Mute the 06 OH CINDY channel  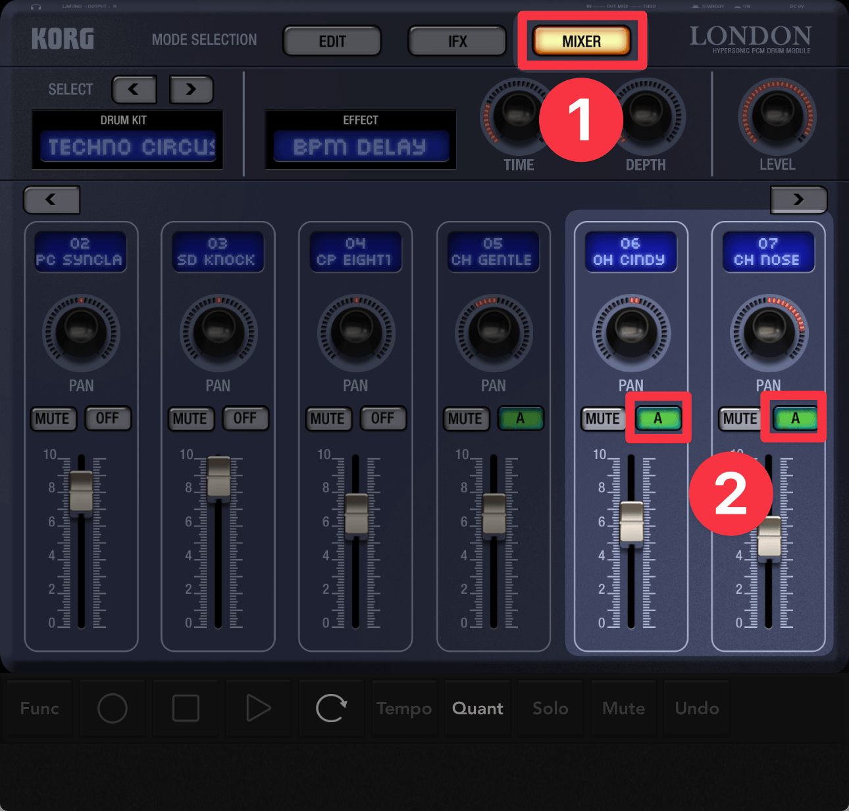click(x=602, y=419)
